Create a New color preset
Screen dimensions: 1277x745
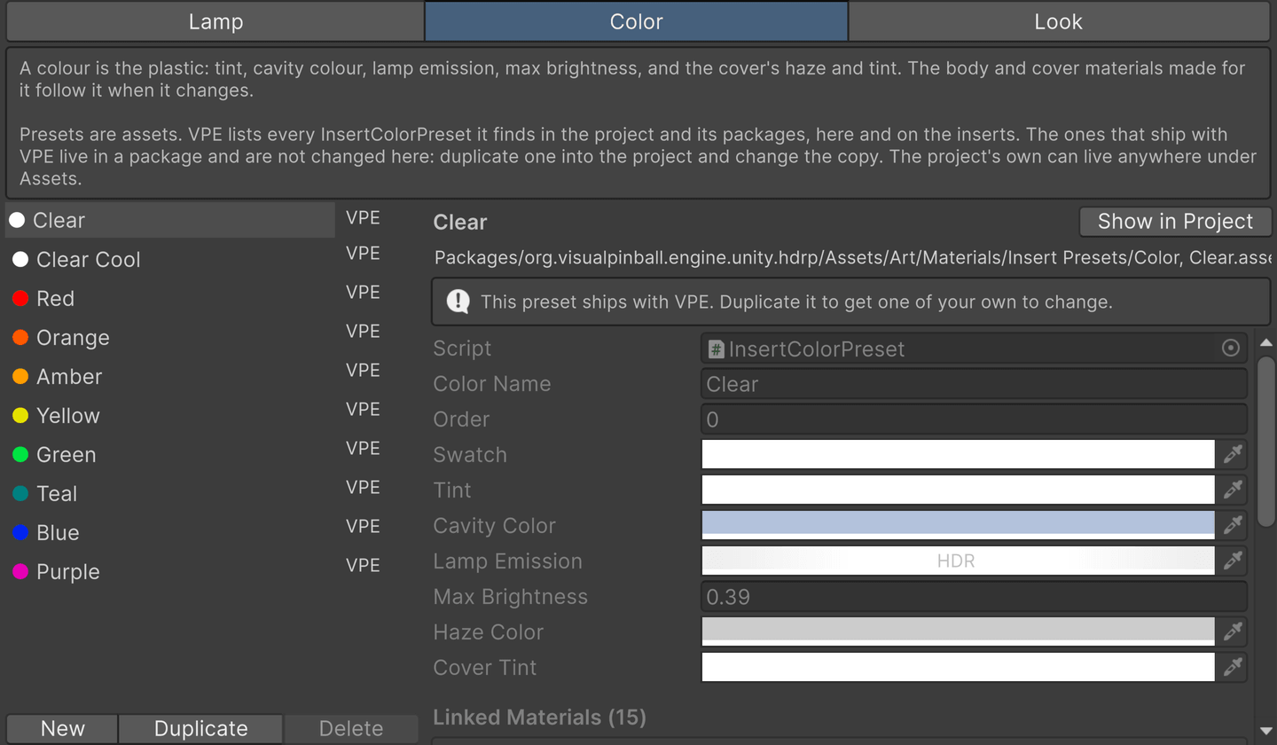62,729
